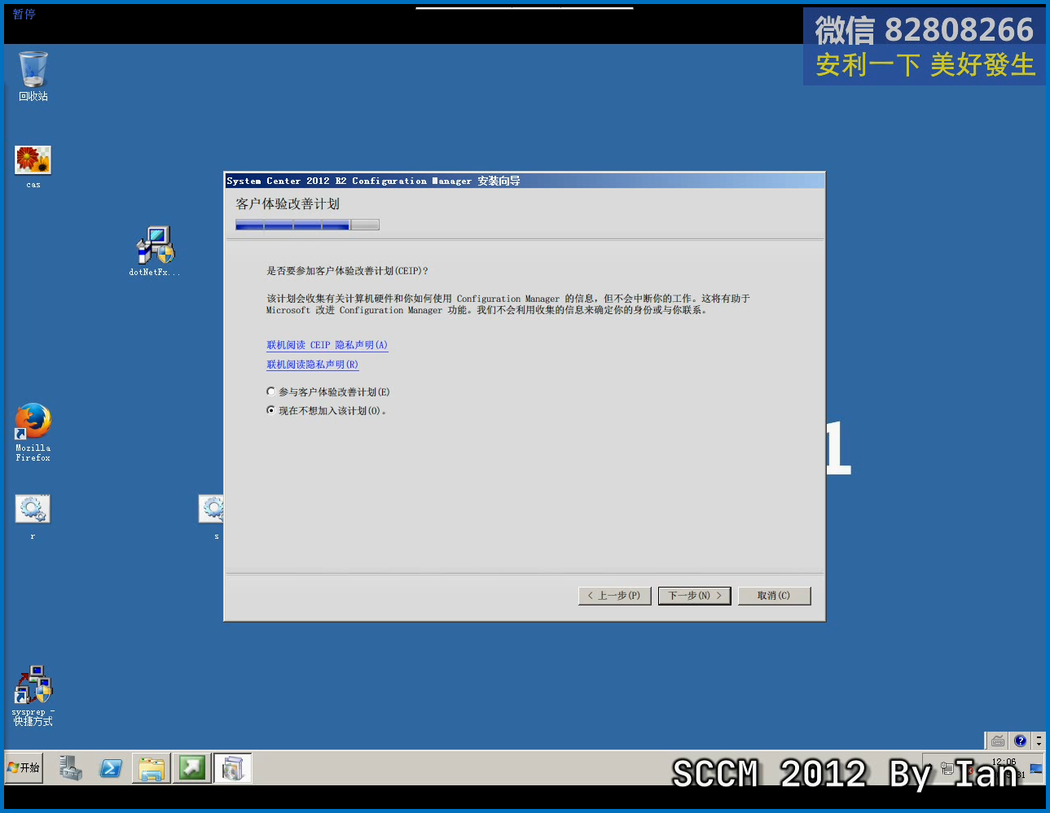Click the Cancel (取消) button
1050x813 pixels.
pyautogui.click(x=774, y=596)
